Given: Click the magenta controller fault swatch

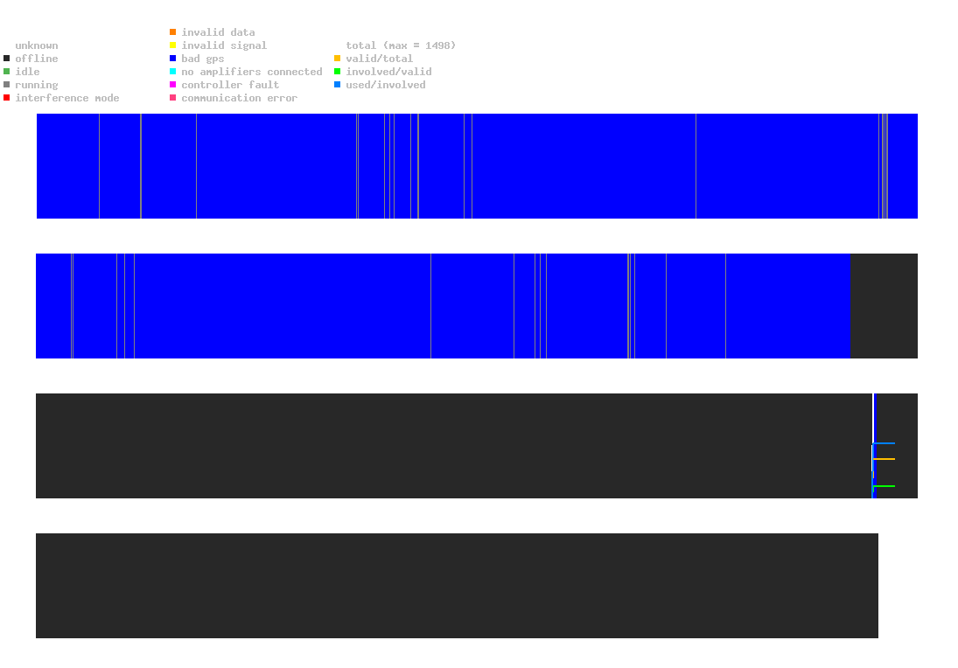Looking at the screenshot, I should (172, 85).
